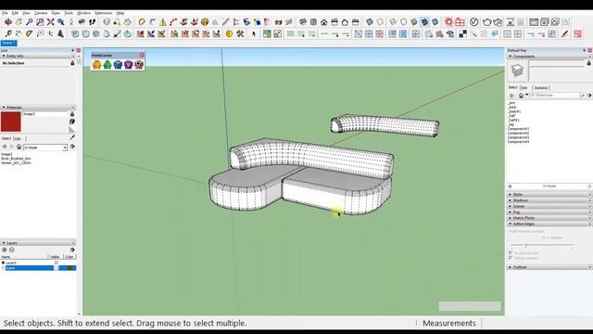Screen dimensions: 593x334
Task: Toggle the Smooth normals checkbox
Action: (511, 252)
